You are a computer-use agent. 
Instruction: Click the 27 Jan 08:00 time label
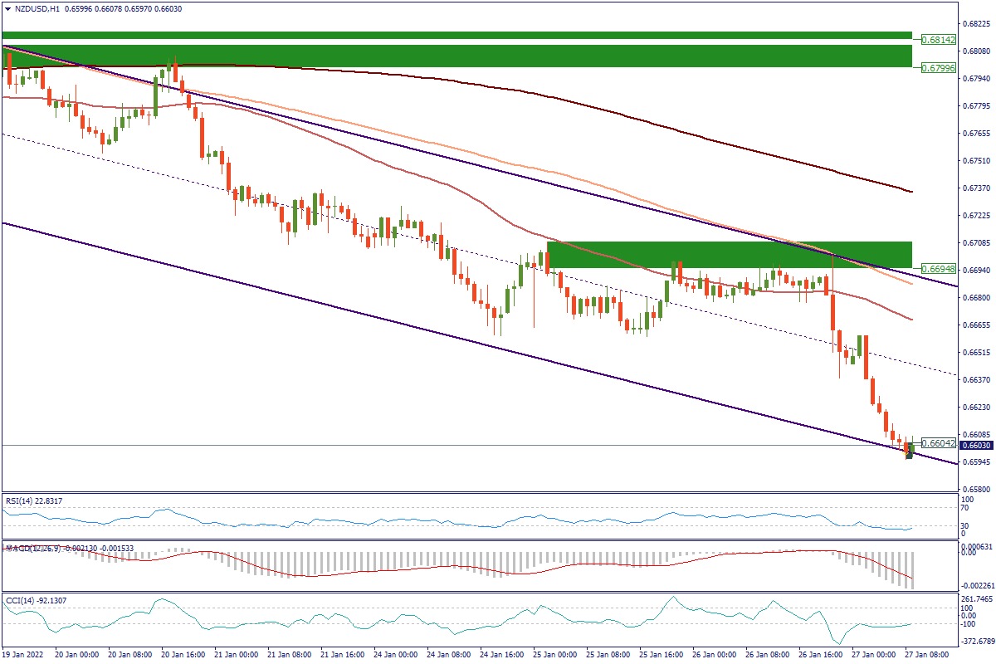(x=925, y=654)
